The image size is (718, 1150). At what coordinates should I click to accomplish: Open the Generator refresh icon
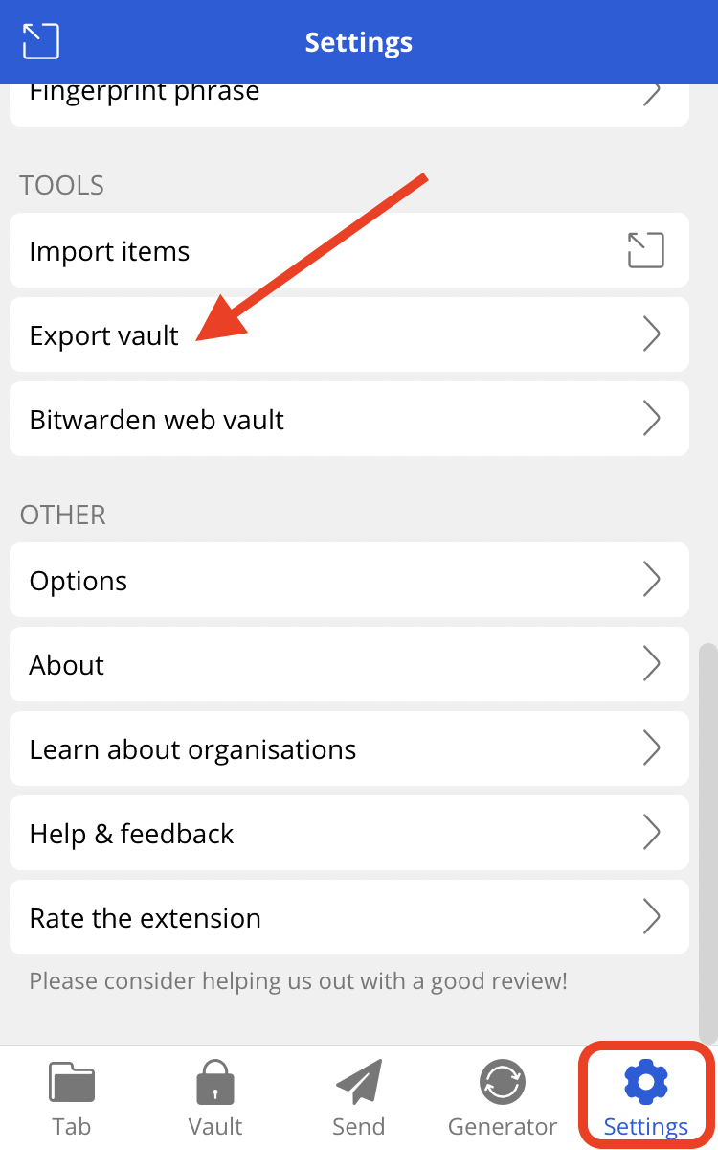502,1081
